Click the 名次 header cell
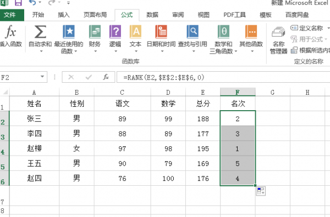 pyautogui.click(x=238, y=104)
